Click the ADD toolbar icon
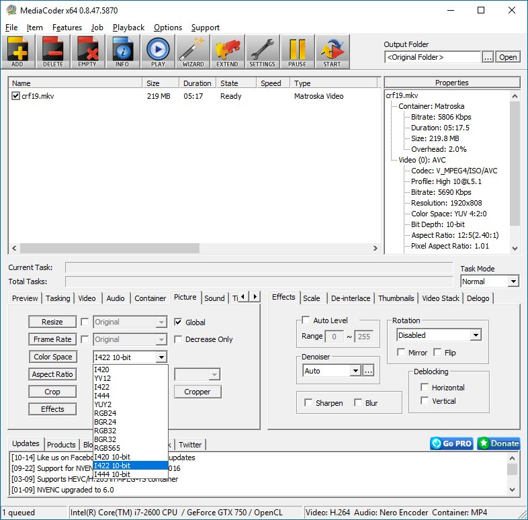This screenshot has height=520, width=528. pyautogui.click(x=18, y=52)
